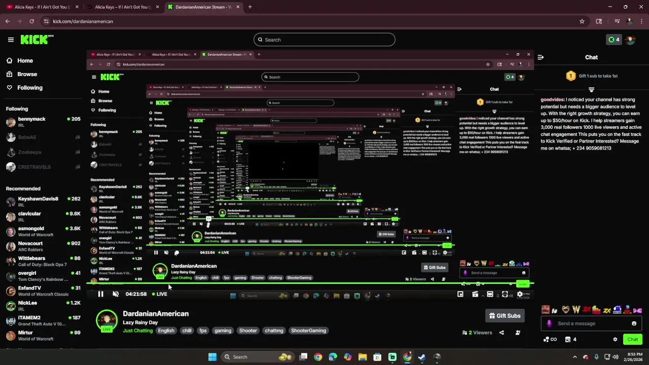Bookmark this page with star icon

pos(582,21)
